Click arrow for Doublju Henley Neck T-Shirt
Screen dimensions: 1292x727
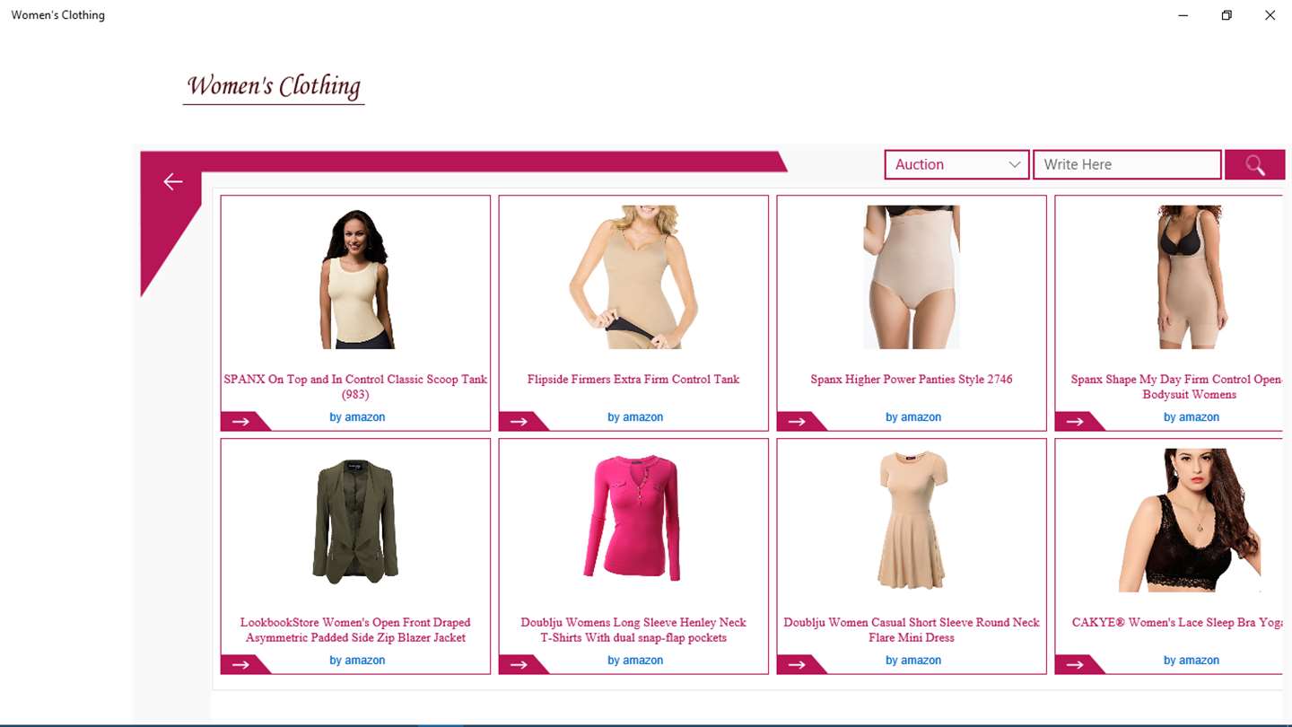[519, 664]
